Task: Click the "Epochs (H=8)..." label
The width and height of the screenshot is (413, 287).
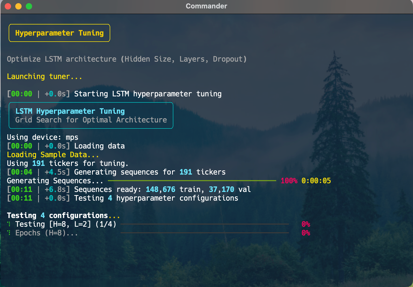Action: click(x=47, y=233)
